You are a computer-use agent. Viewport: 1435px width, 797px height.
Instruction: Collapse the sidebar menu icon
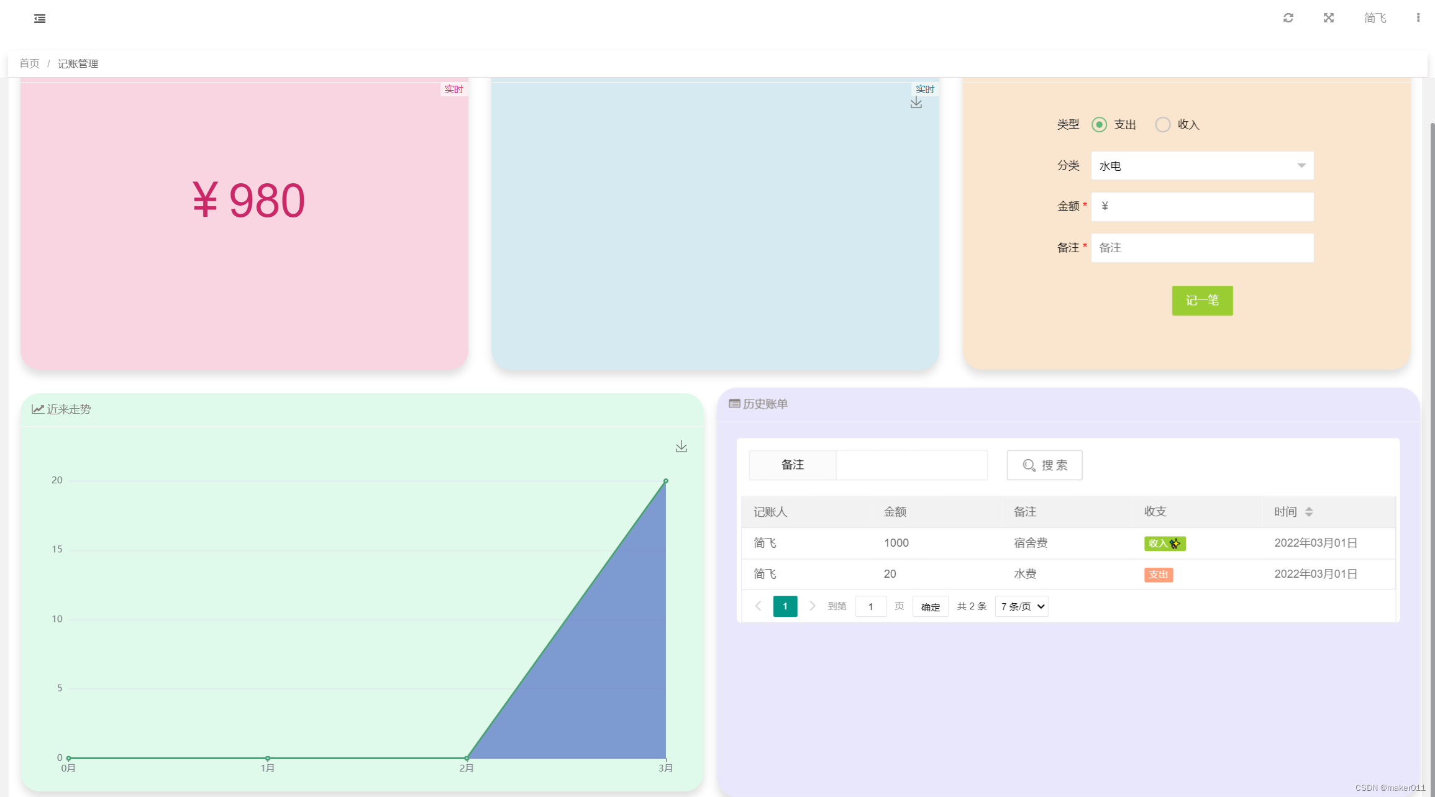(x=40, y=19)
